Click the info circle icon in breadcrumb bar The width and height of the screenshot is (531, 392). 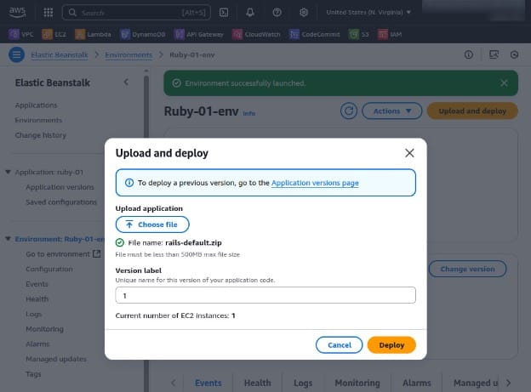point(469,54)
